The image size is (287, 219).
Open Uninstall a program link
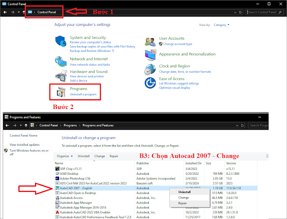[83, 94]
